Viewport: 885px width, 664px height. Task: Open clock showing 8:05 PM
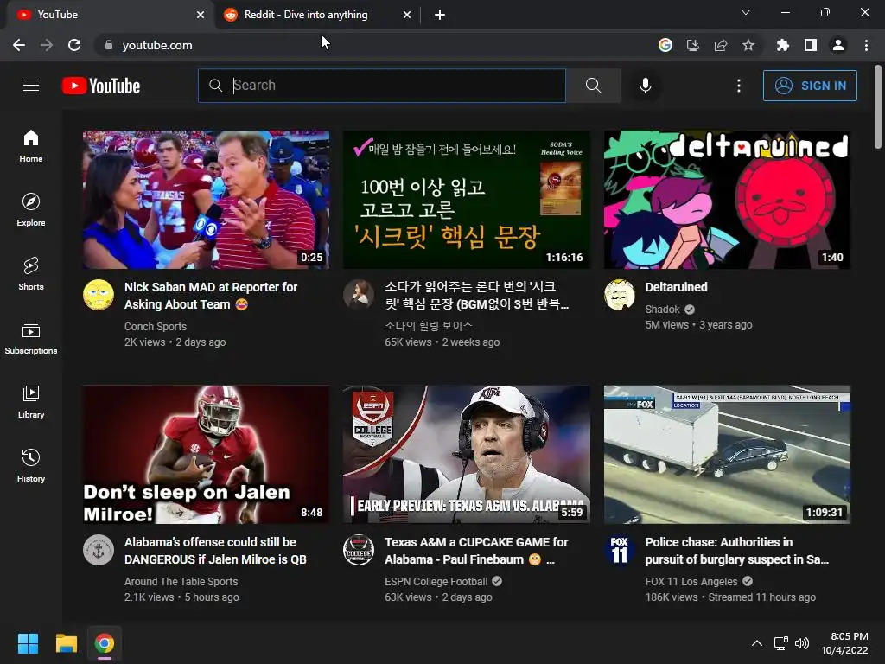click(x=845, y=643)
